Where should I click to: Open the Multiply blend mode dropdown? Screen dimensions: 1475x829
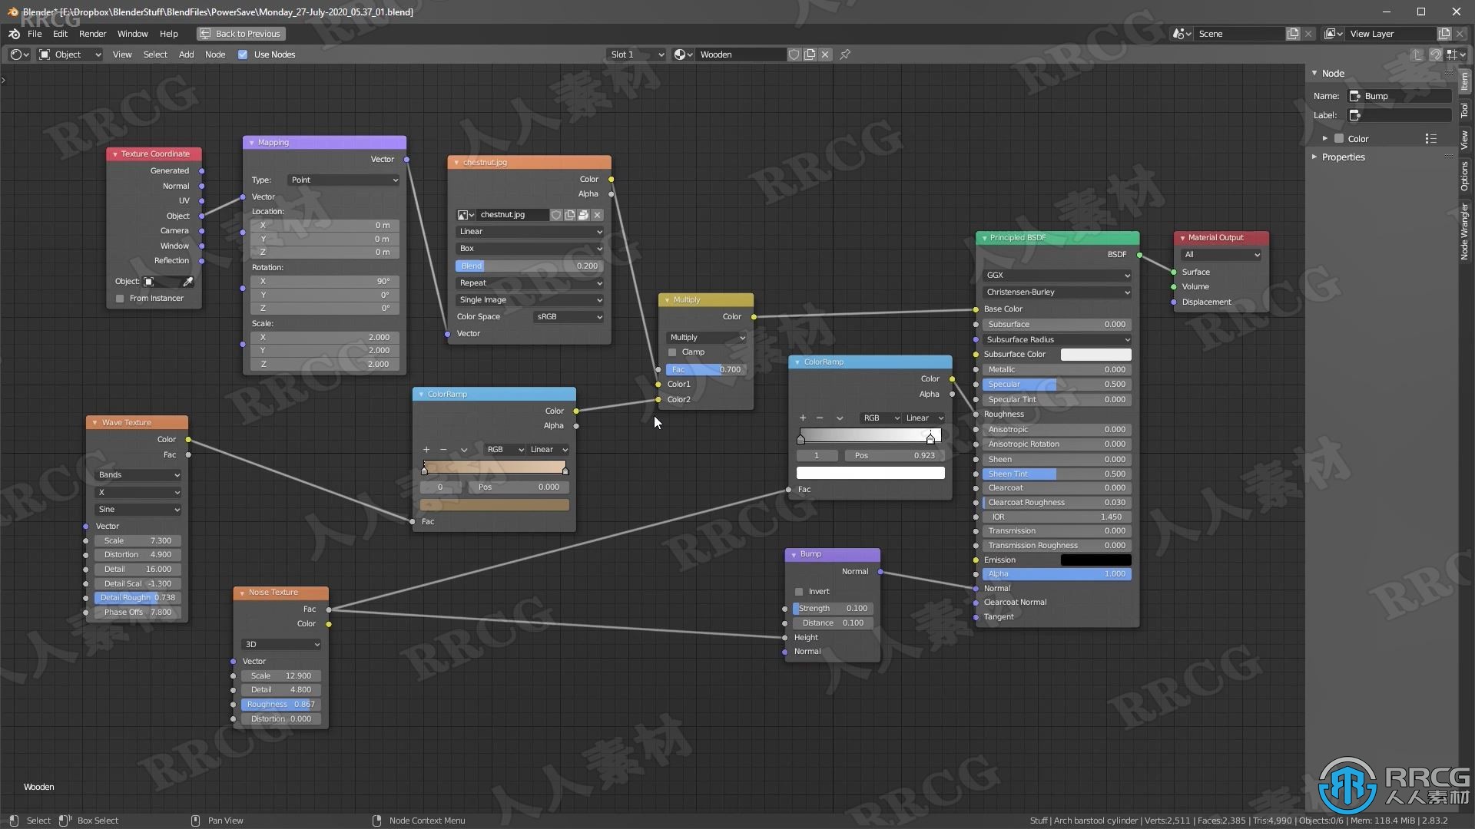point(706,338)
